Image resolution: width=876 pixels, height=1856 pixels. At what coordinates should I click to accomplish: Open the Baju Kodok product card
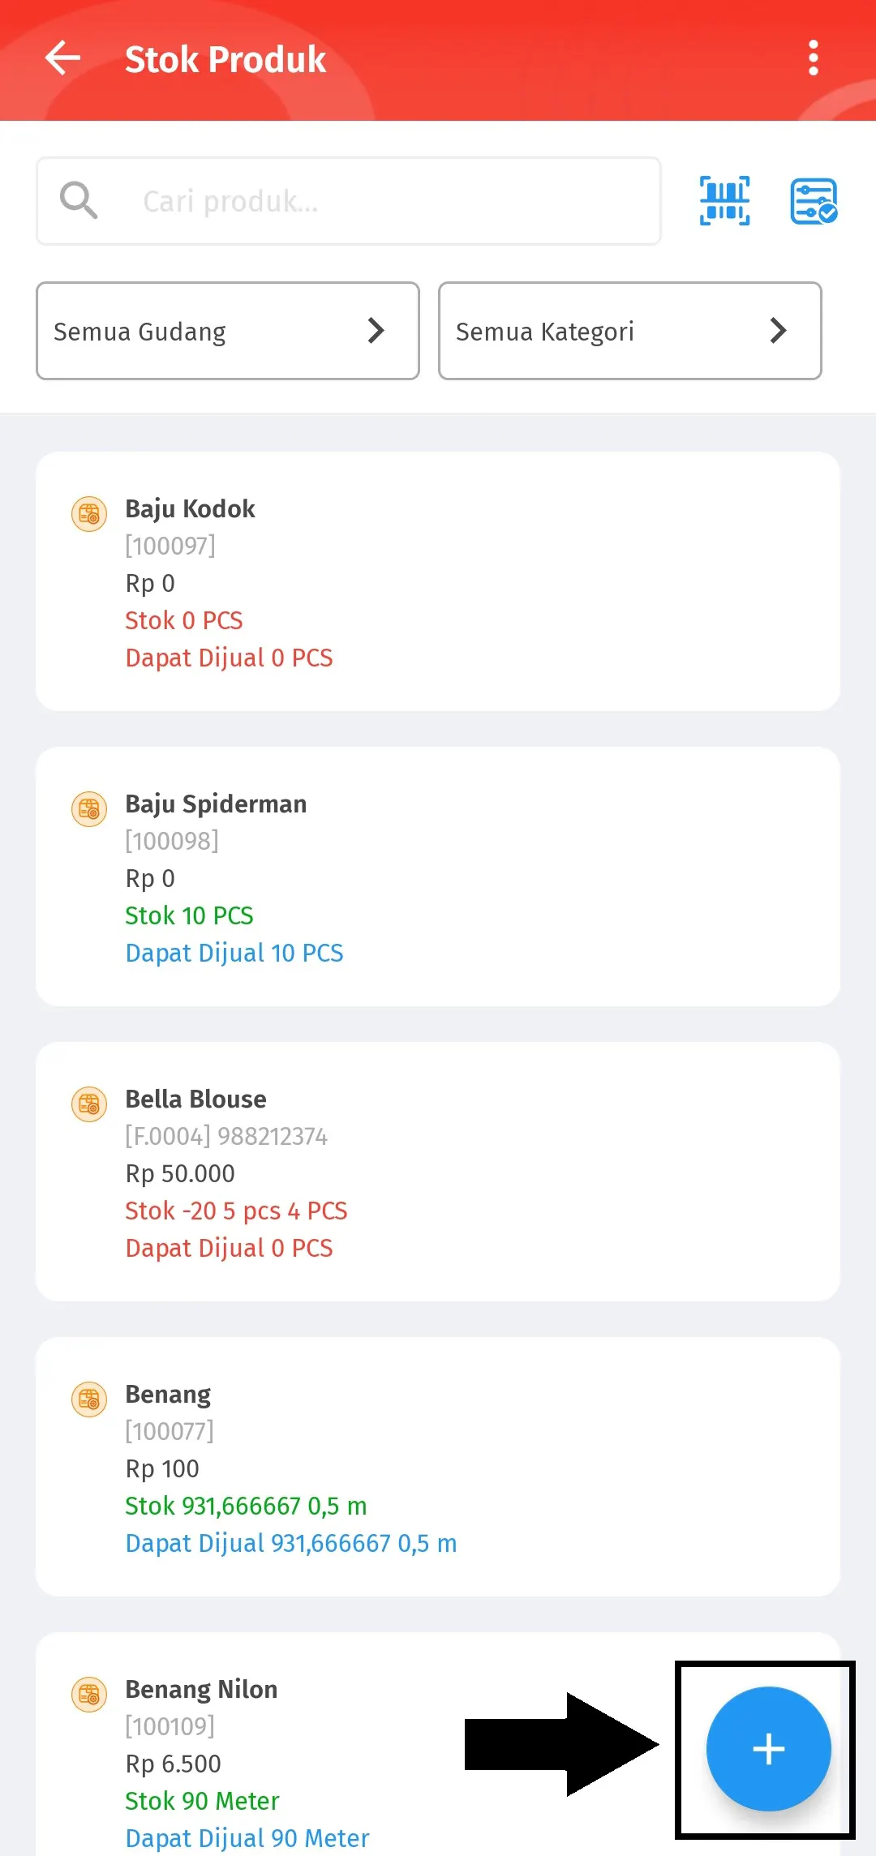click(438, 581)
